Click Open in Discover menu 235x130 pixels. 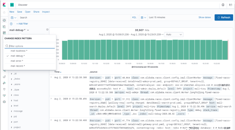28,12
